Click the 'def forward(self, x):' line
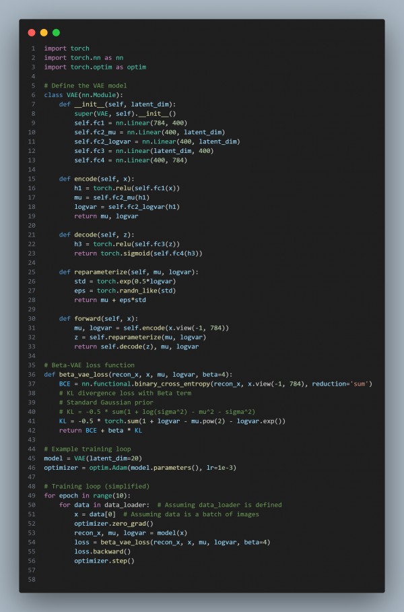The image size is (404, 612). pos(99,319)
